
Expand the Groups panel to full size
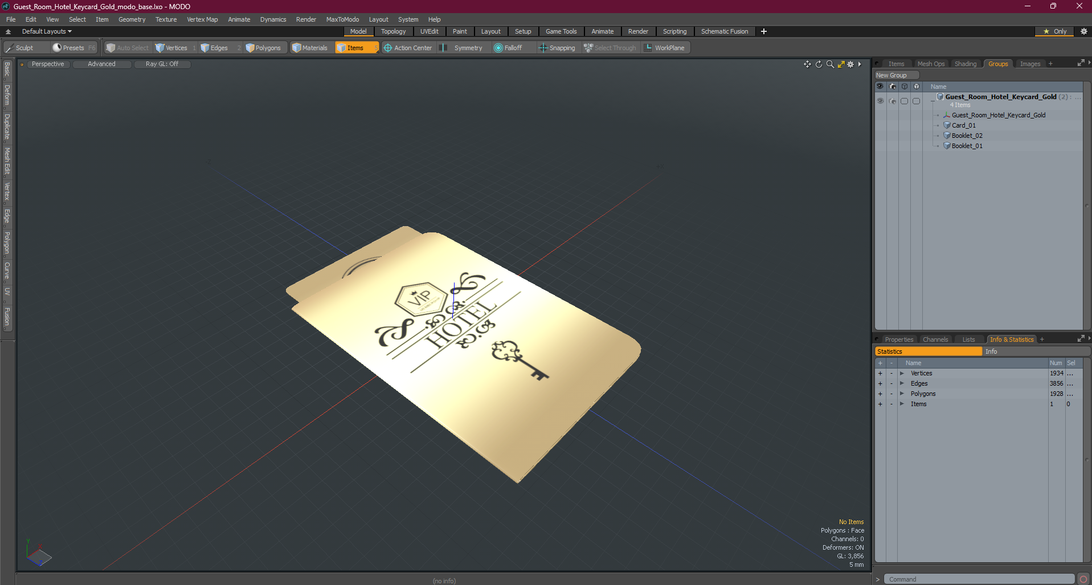pyautogui.click(x=1081, y=63)
